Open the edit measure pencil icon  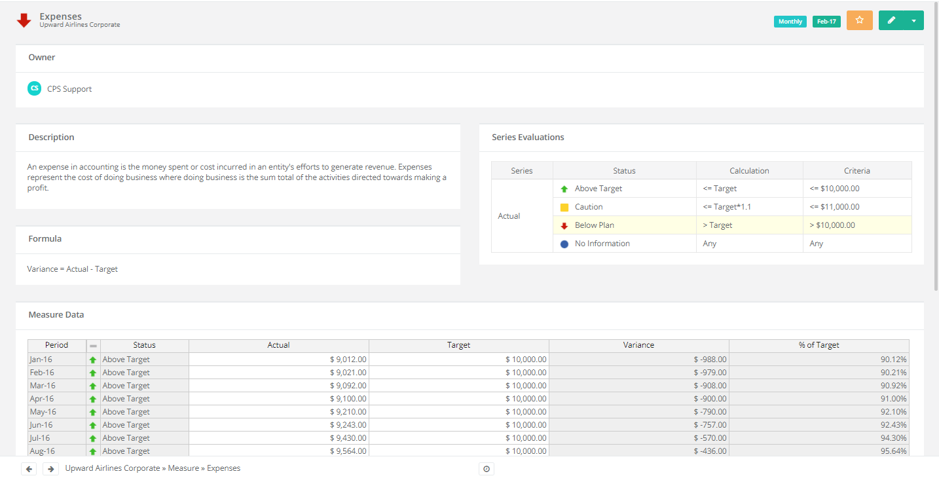click(891, 20)
